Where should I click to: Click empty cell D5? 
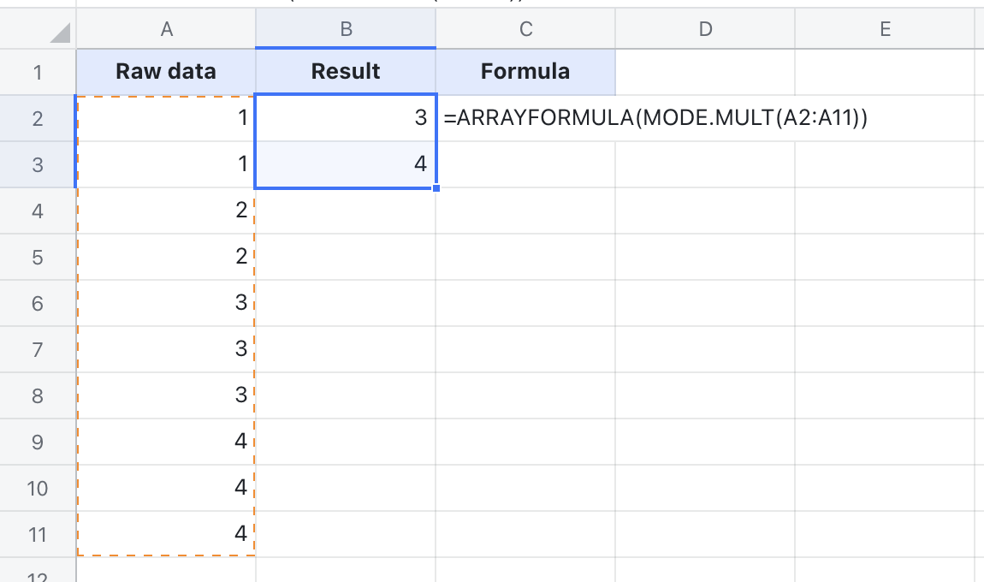(706, 256)
